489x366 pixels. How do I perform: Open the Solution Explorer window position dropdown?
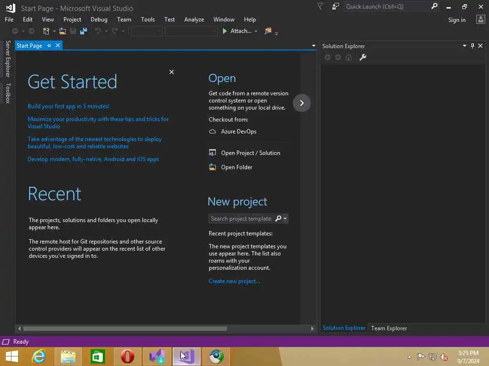(464, 46)
